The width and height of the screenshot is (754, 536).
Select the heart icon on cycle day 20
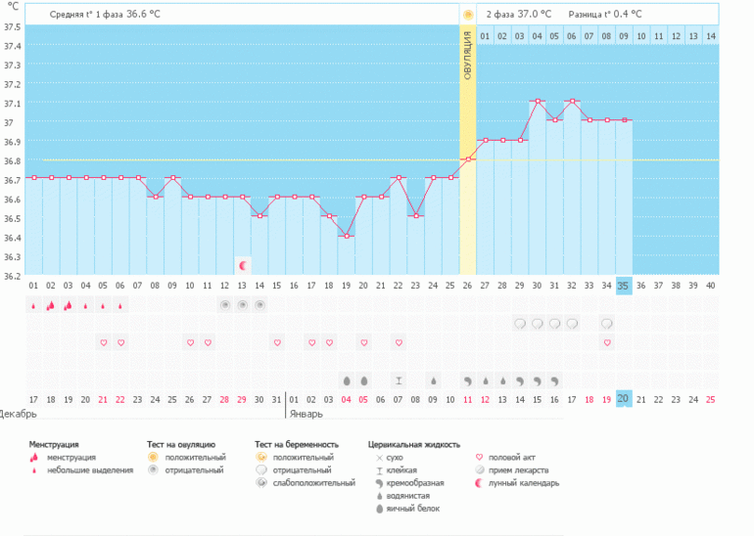pyautogui.click(x=364, y=343)
